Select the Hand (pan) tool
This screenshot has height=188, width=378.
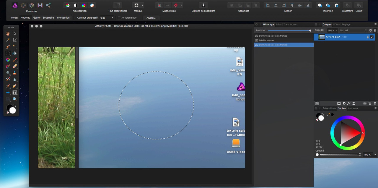8,34
